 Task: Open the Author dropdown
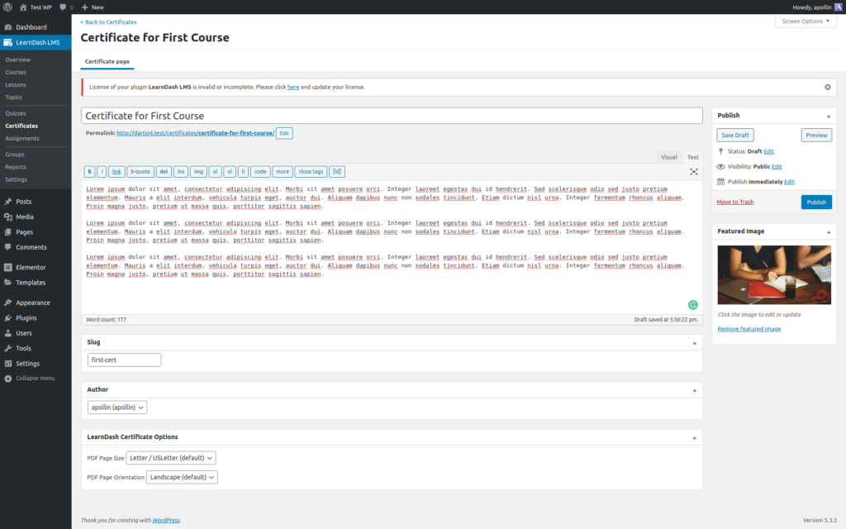tap(116, 407)
